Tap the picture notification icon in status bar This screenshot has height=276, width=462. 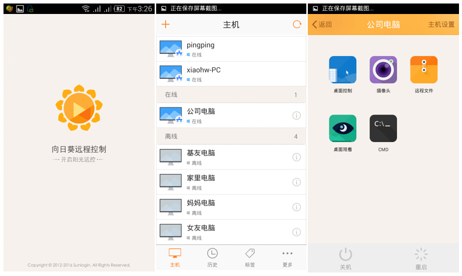[x=20, y=9]
